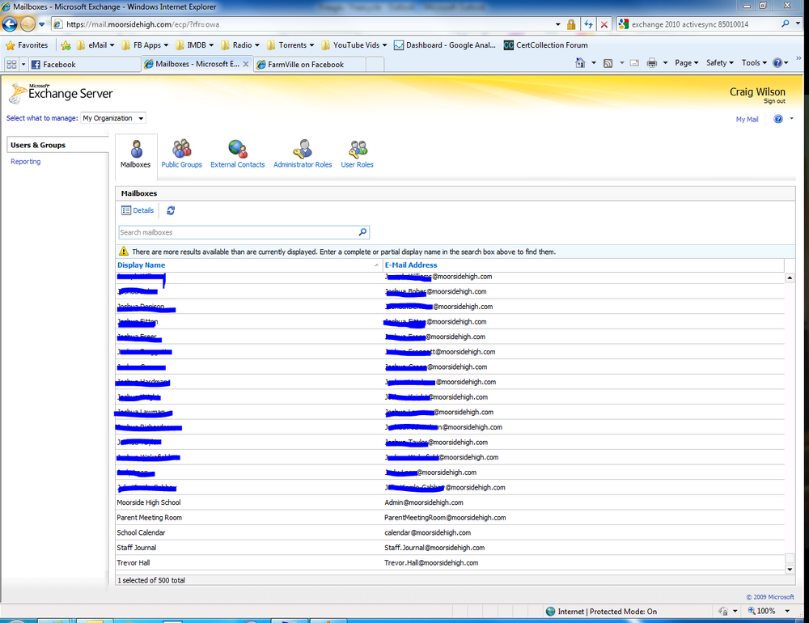Click the search magnifier in Search mailboxes

pos(362,232)
